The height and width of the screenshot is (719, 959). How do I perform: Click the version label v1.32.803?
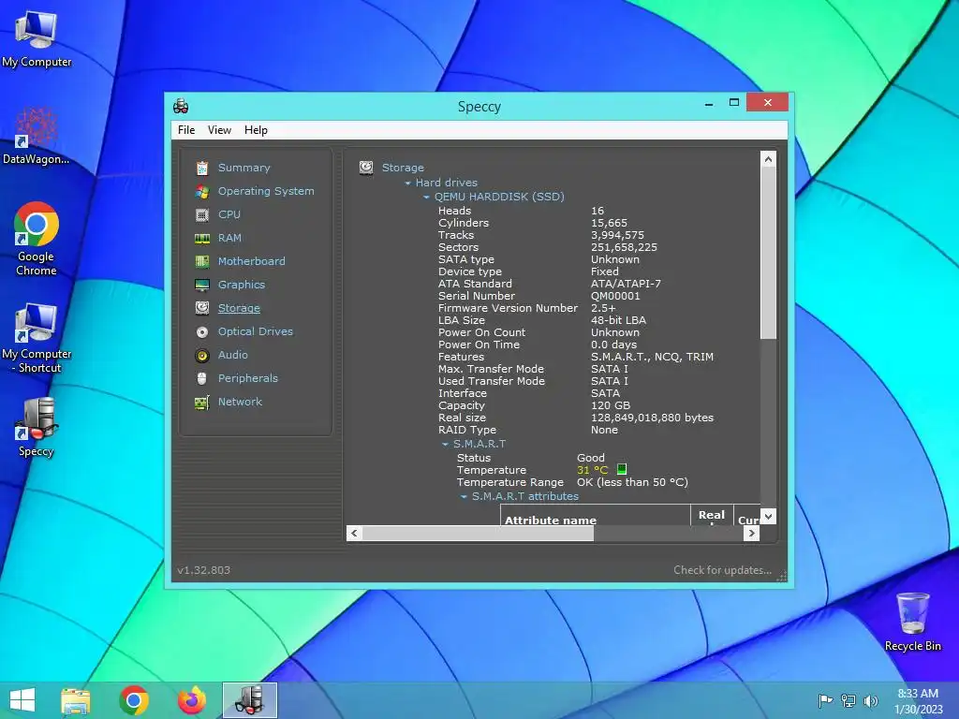pos(203,570)
